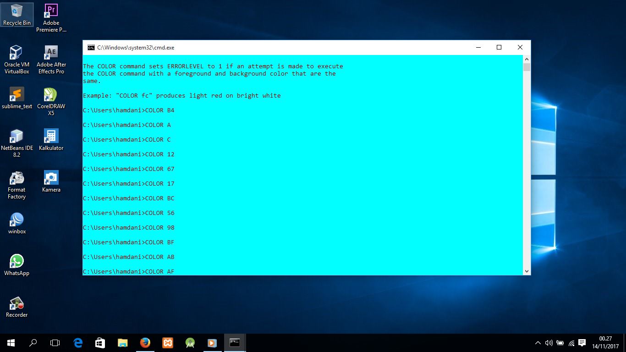
Task: Open File Explorer from the taskbar
Action: click(122, 343)
